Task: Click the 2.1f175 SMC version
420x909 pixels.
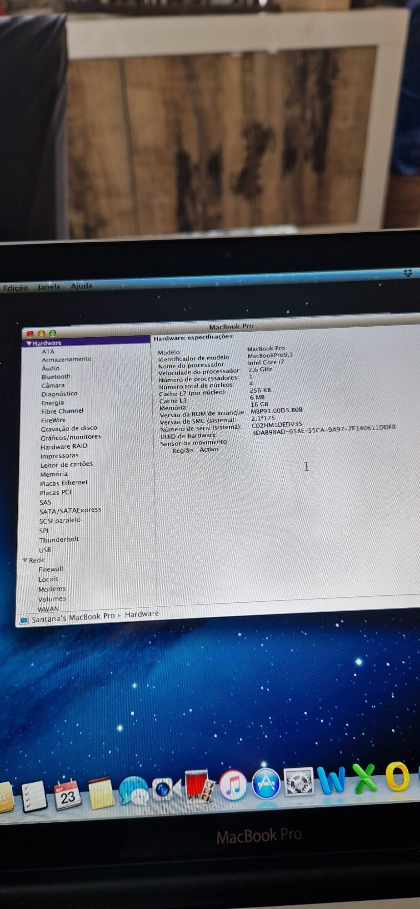Action: 263,418
